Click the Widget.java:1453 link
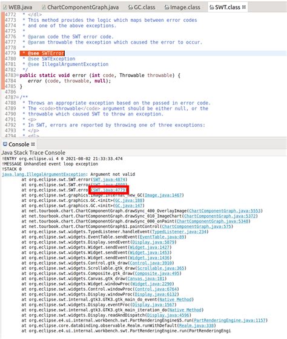287x339 pixels. coord(150,253)
